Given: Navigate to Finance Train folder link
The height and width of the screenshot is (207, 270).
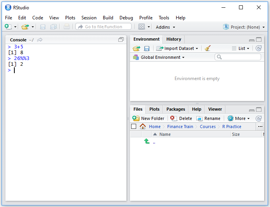Looking at the screenshot, I should (x=180, y=127).
